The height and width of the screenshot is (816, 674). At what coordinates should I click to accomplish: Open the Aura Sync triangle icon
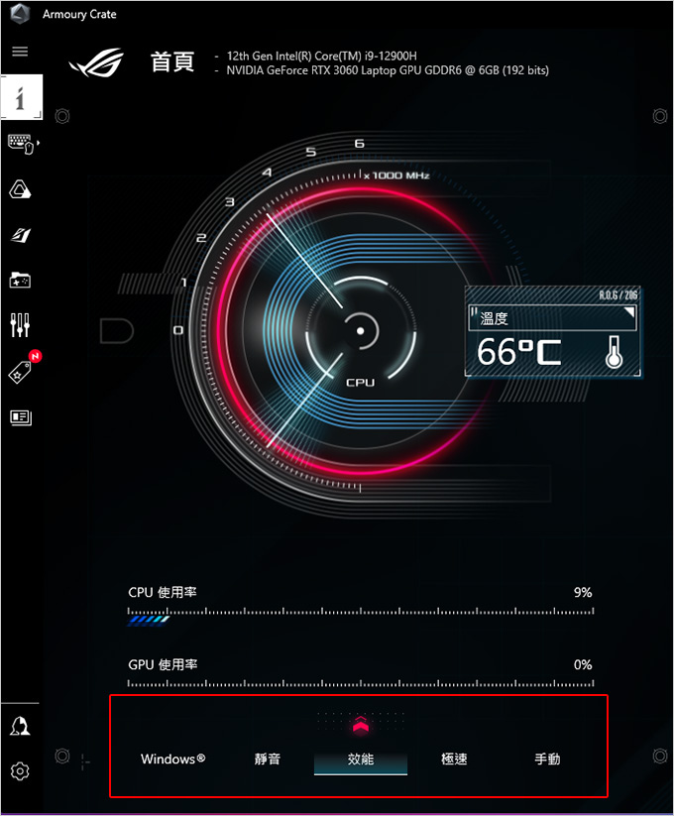pyautogui.click(x=20, y=189)
